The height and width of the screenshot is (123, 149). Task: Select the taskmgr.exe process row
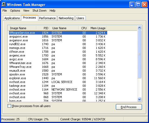tap(58, 86)
